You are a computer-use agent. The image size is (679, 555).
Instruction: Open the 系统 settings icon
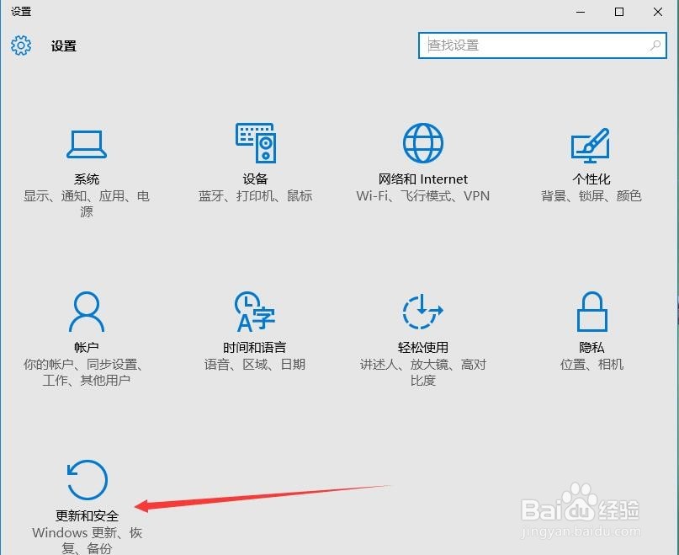pos(87,143)
